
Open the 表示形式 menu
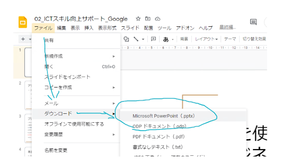107,28
